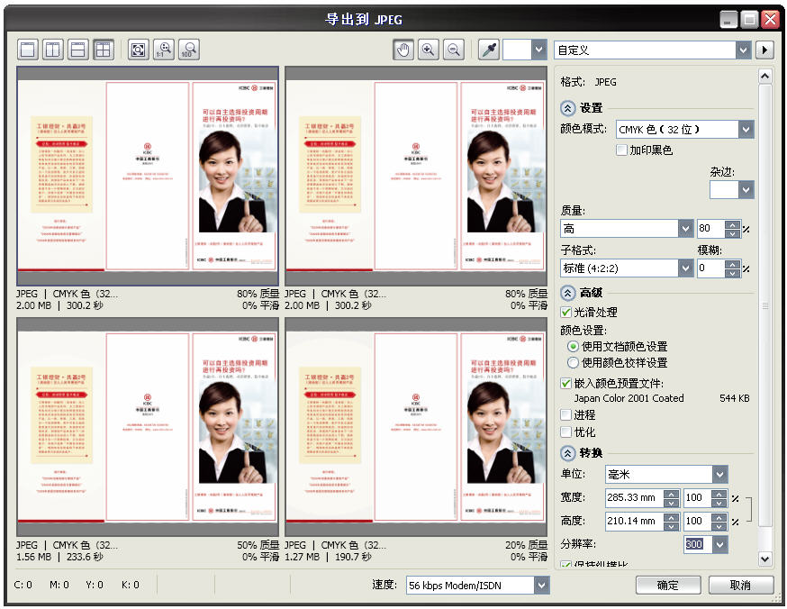Click the zoom-to-fit preview icon
787x609 pixels.
click(x=138, y=50)
